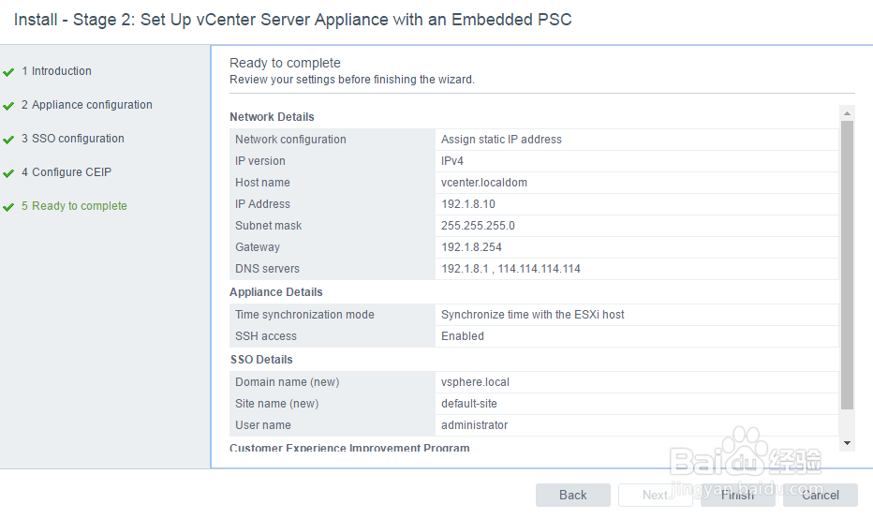Click the 'Network Details' section heading
Image resolution: width=873 pixels, height=519 pixels.
pos(272,117)
